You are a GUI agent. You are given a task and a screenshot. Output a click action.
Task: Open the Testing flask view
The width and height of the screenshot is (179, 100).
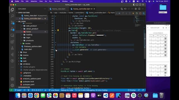coord(12,48)
